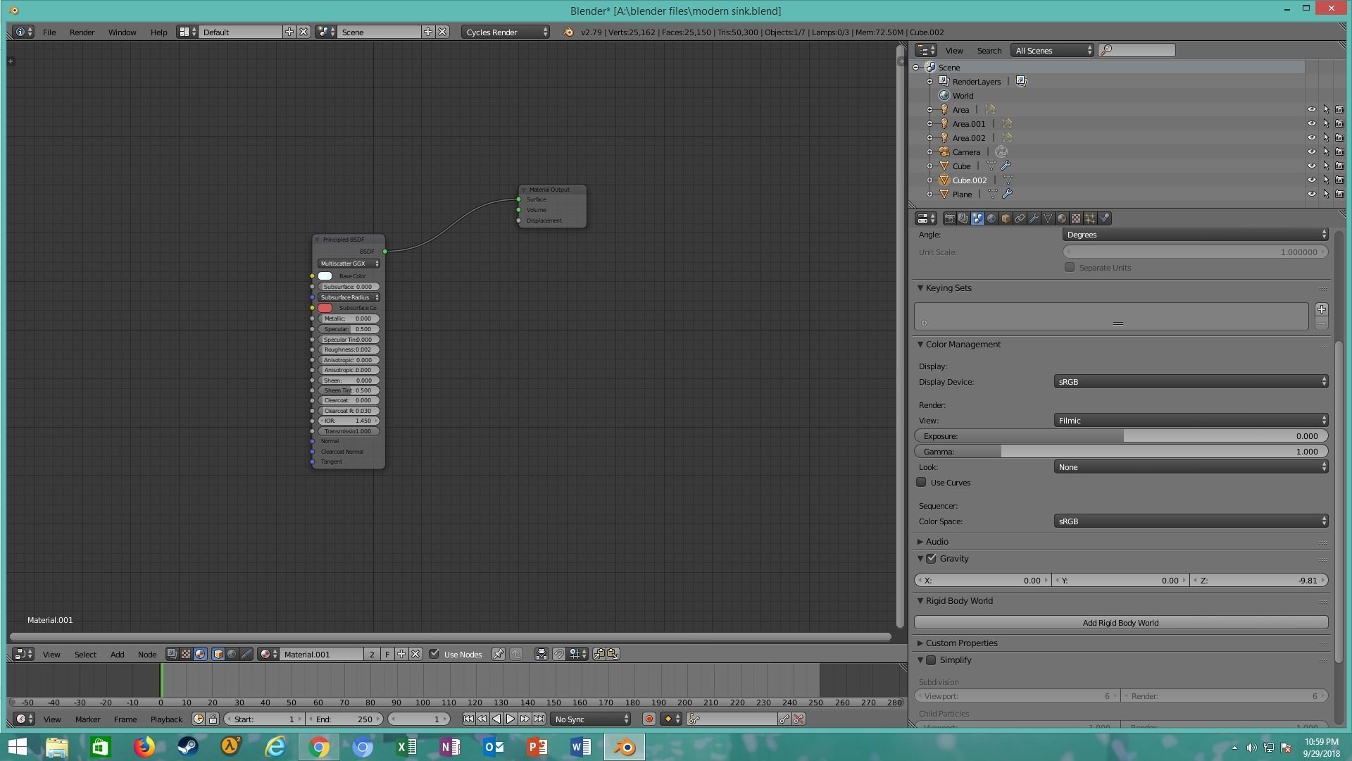Screen dimensions: 1352x761
Task: Enable the Use Curves checkbox
Action: tap(921, 483)
